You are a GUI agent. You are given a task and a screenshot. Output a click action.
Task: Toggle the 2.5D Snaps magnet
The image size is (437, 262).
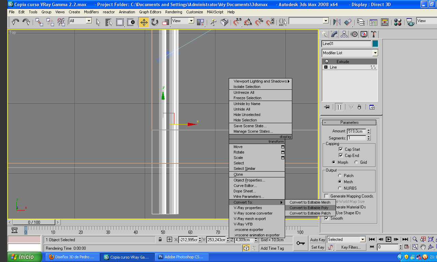point(237,22)
